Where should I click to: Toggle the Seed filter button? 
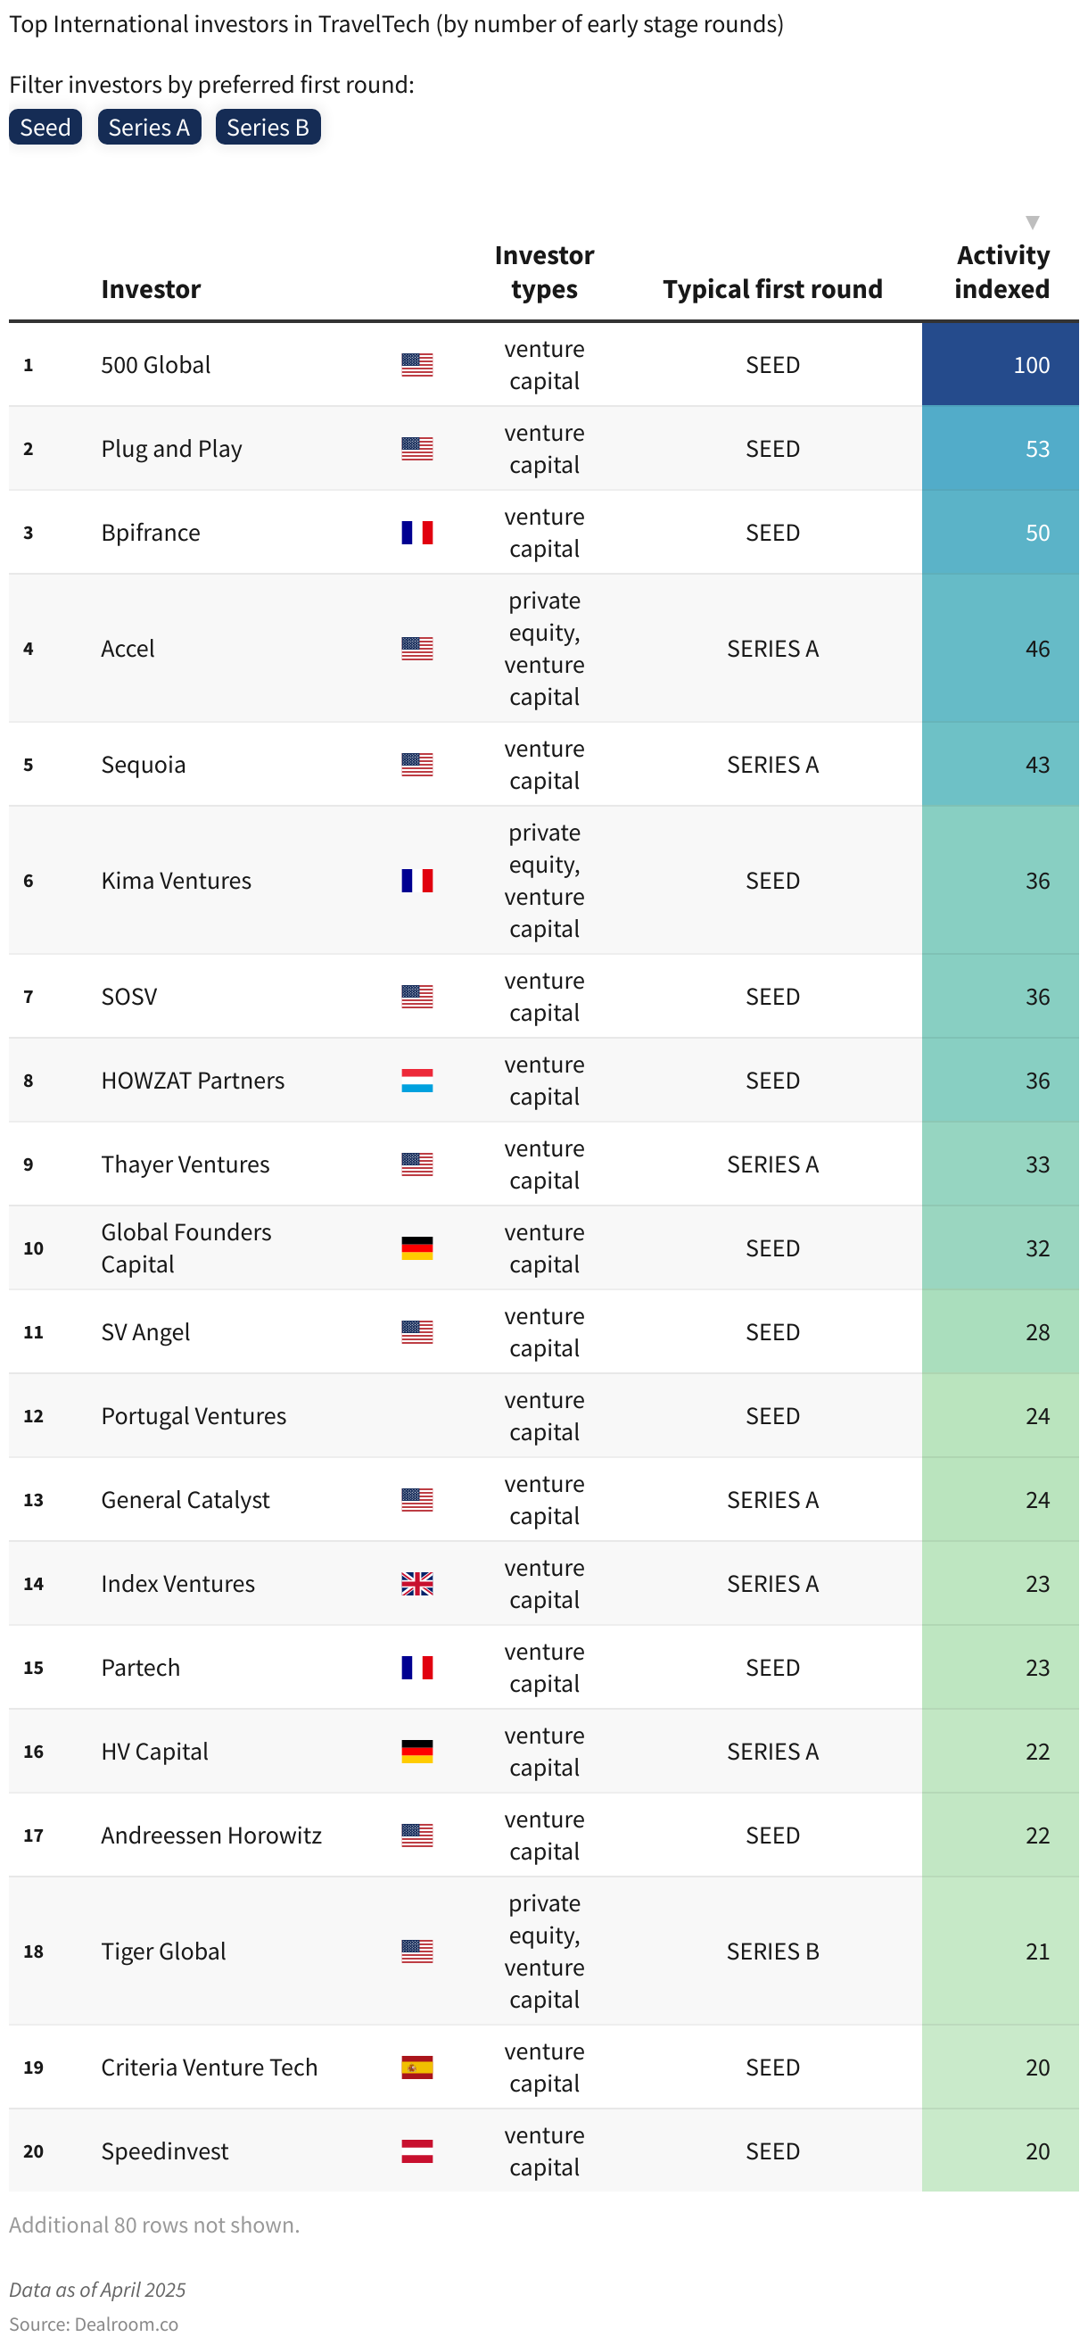point(45,128)
